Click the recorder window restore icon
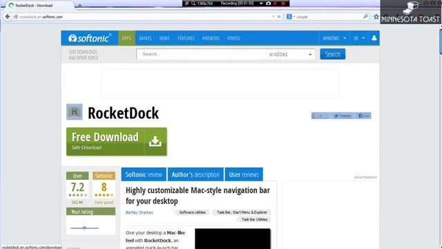 pyautogui.click(x=186, y=3)
